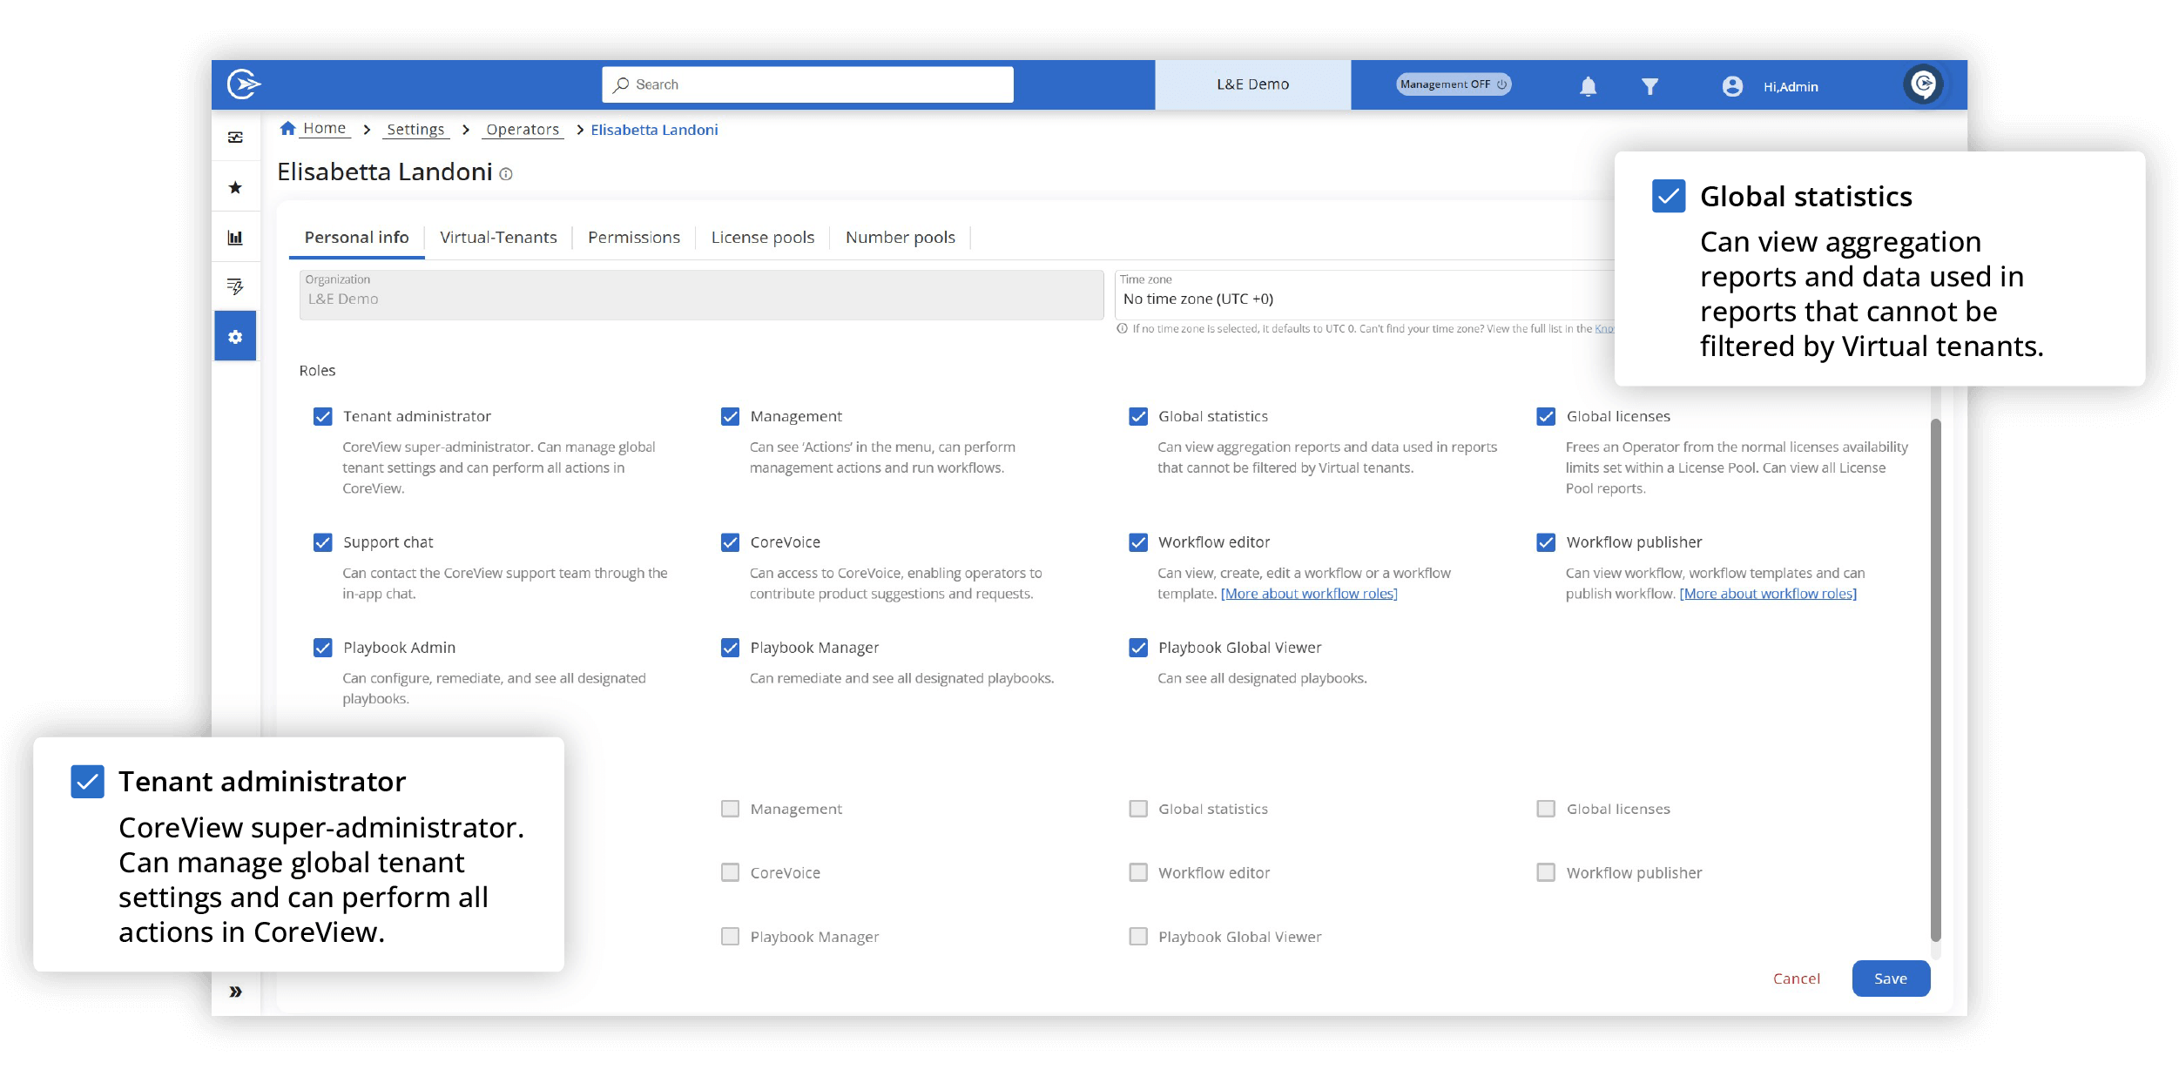This screenshot has height=1076, width=2179.
Task: Click the Admin user profile icon
Action: click(x=1732, y=86)
